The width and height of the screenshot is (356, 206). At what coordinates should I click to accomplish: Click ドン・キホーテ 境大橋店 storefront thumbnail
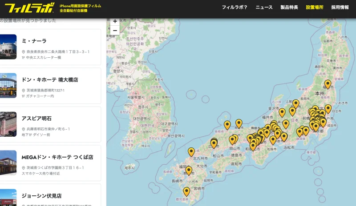[8, 85]
